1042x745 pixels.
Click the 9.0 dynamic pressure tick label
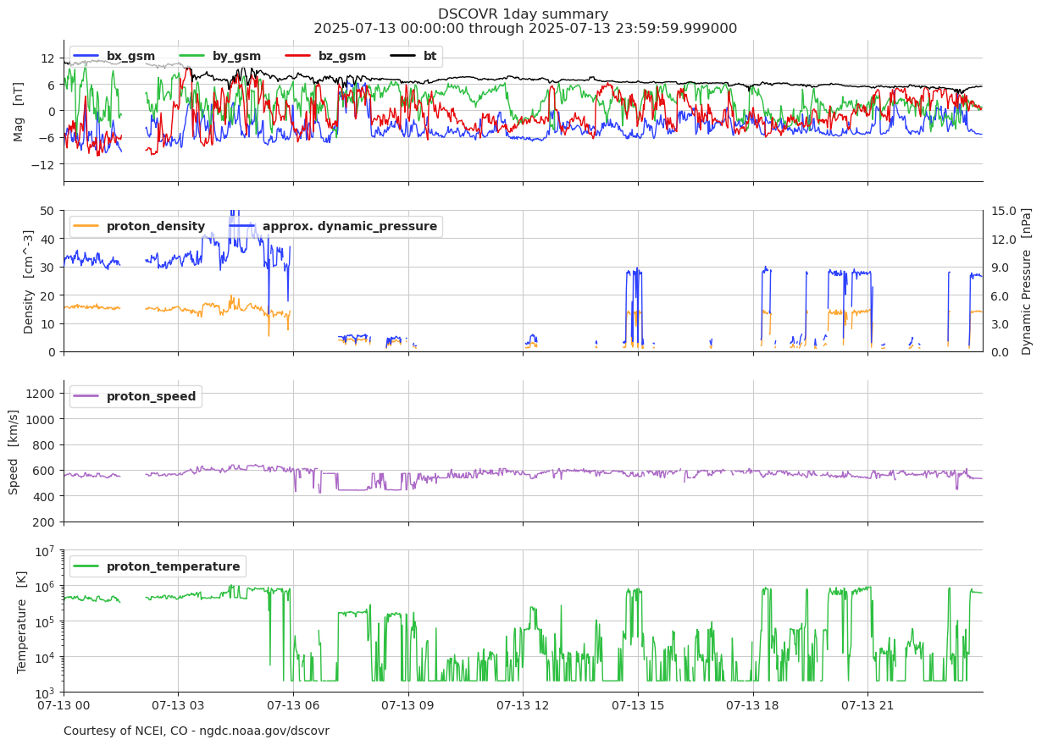[x=999, y=268]
